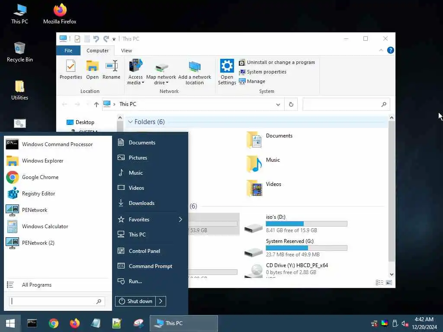
Task: Open Google Chrome in start menu list
Action: 58,177
